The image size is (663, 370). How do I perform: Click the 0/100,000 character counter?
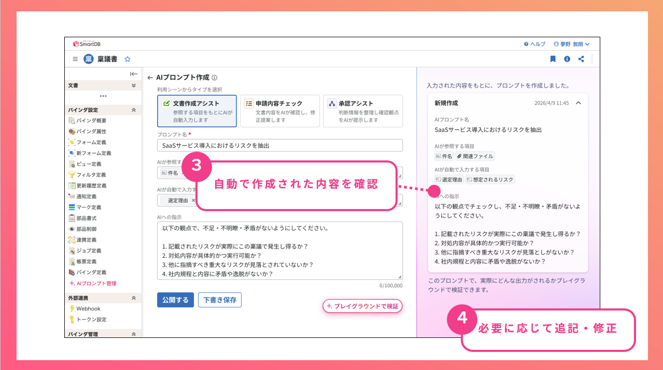point(391,285)
